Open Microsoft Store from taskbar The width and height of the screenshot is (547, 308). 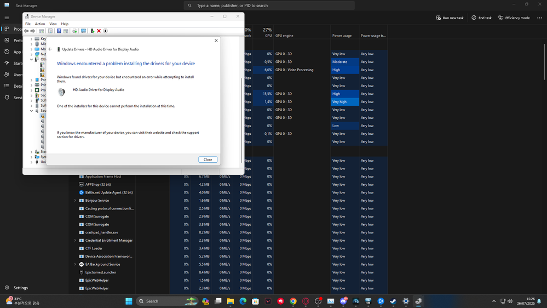(255, 301)
